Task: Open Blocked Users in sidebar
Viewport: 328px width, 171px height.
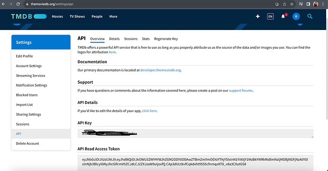Action: click(x=27, y=95)
